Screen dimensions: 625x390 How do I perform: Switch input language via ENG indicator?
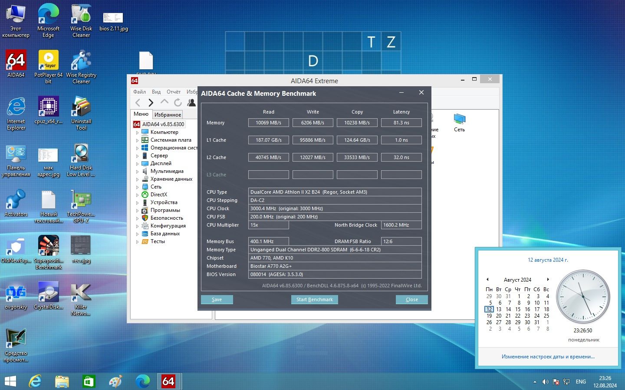(581, 382)
